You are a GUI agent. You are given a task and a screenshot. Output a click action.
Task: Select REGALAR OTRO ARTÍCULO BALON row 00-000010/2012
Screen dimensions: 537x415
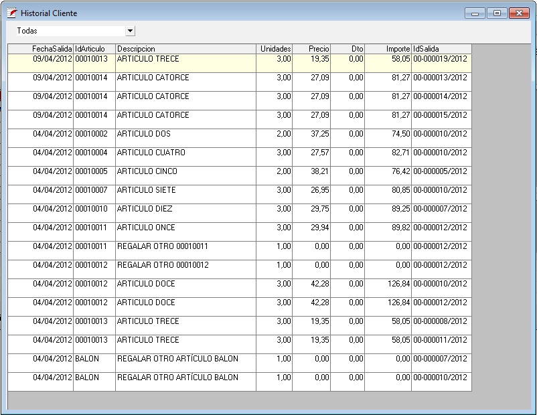click(x=240, y=382)
